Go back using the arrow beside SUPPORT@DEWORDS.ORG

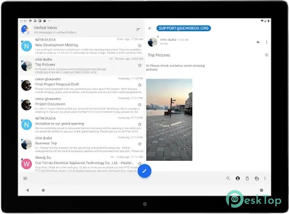[x=150, y=28]
